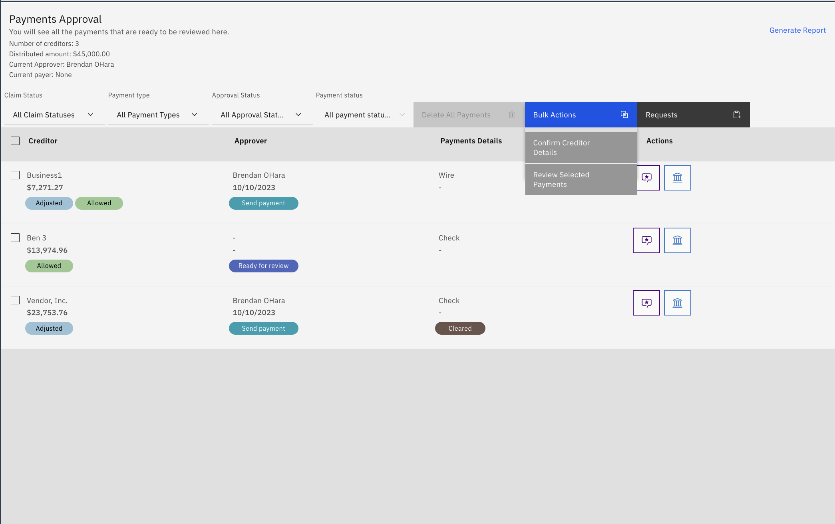Click Generate Report link

click(x=798, y=30)
